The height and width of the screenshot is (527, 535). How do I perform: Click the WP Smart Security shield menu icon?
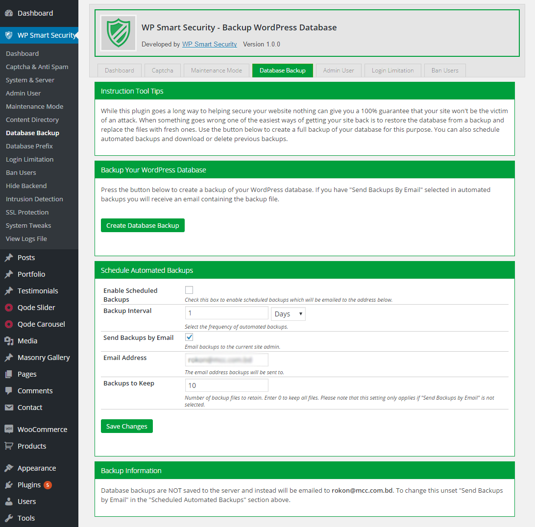click(9, 35)
